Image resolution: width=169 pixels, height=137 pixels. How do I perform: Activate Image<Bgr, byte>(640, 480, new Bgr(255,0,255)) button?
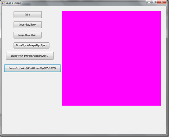tap(32, 68)
